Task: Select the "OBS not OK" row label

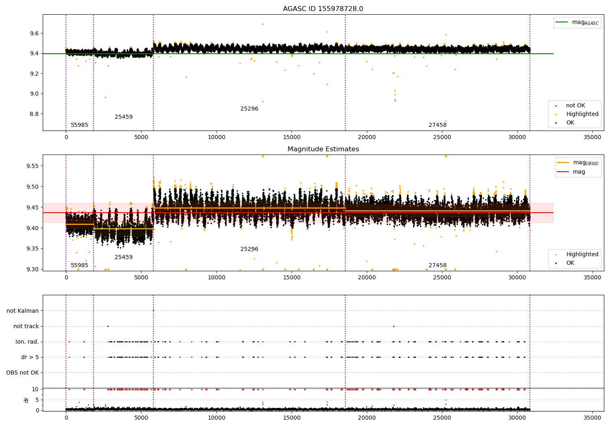Action: [x=23, y=373]
